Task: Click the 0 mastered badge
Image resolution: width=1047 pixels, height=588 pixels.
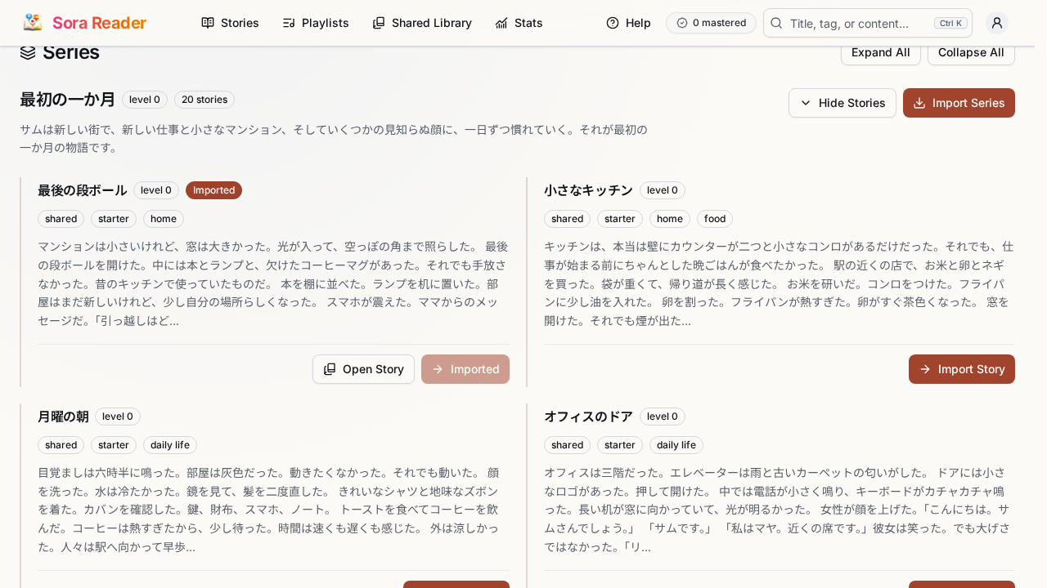Action: 711,23
